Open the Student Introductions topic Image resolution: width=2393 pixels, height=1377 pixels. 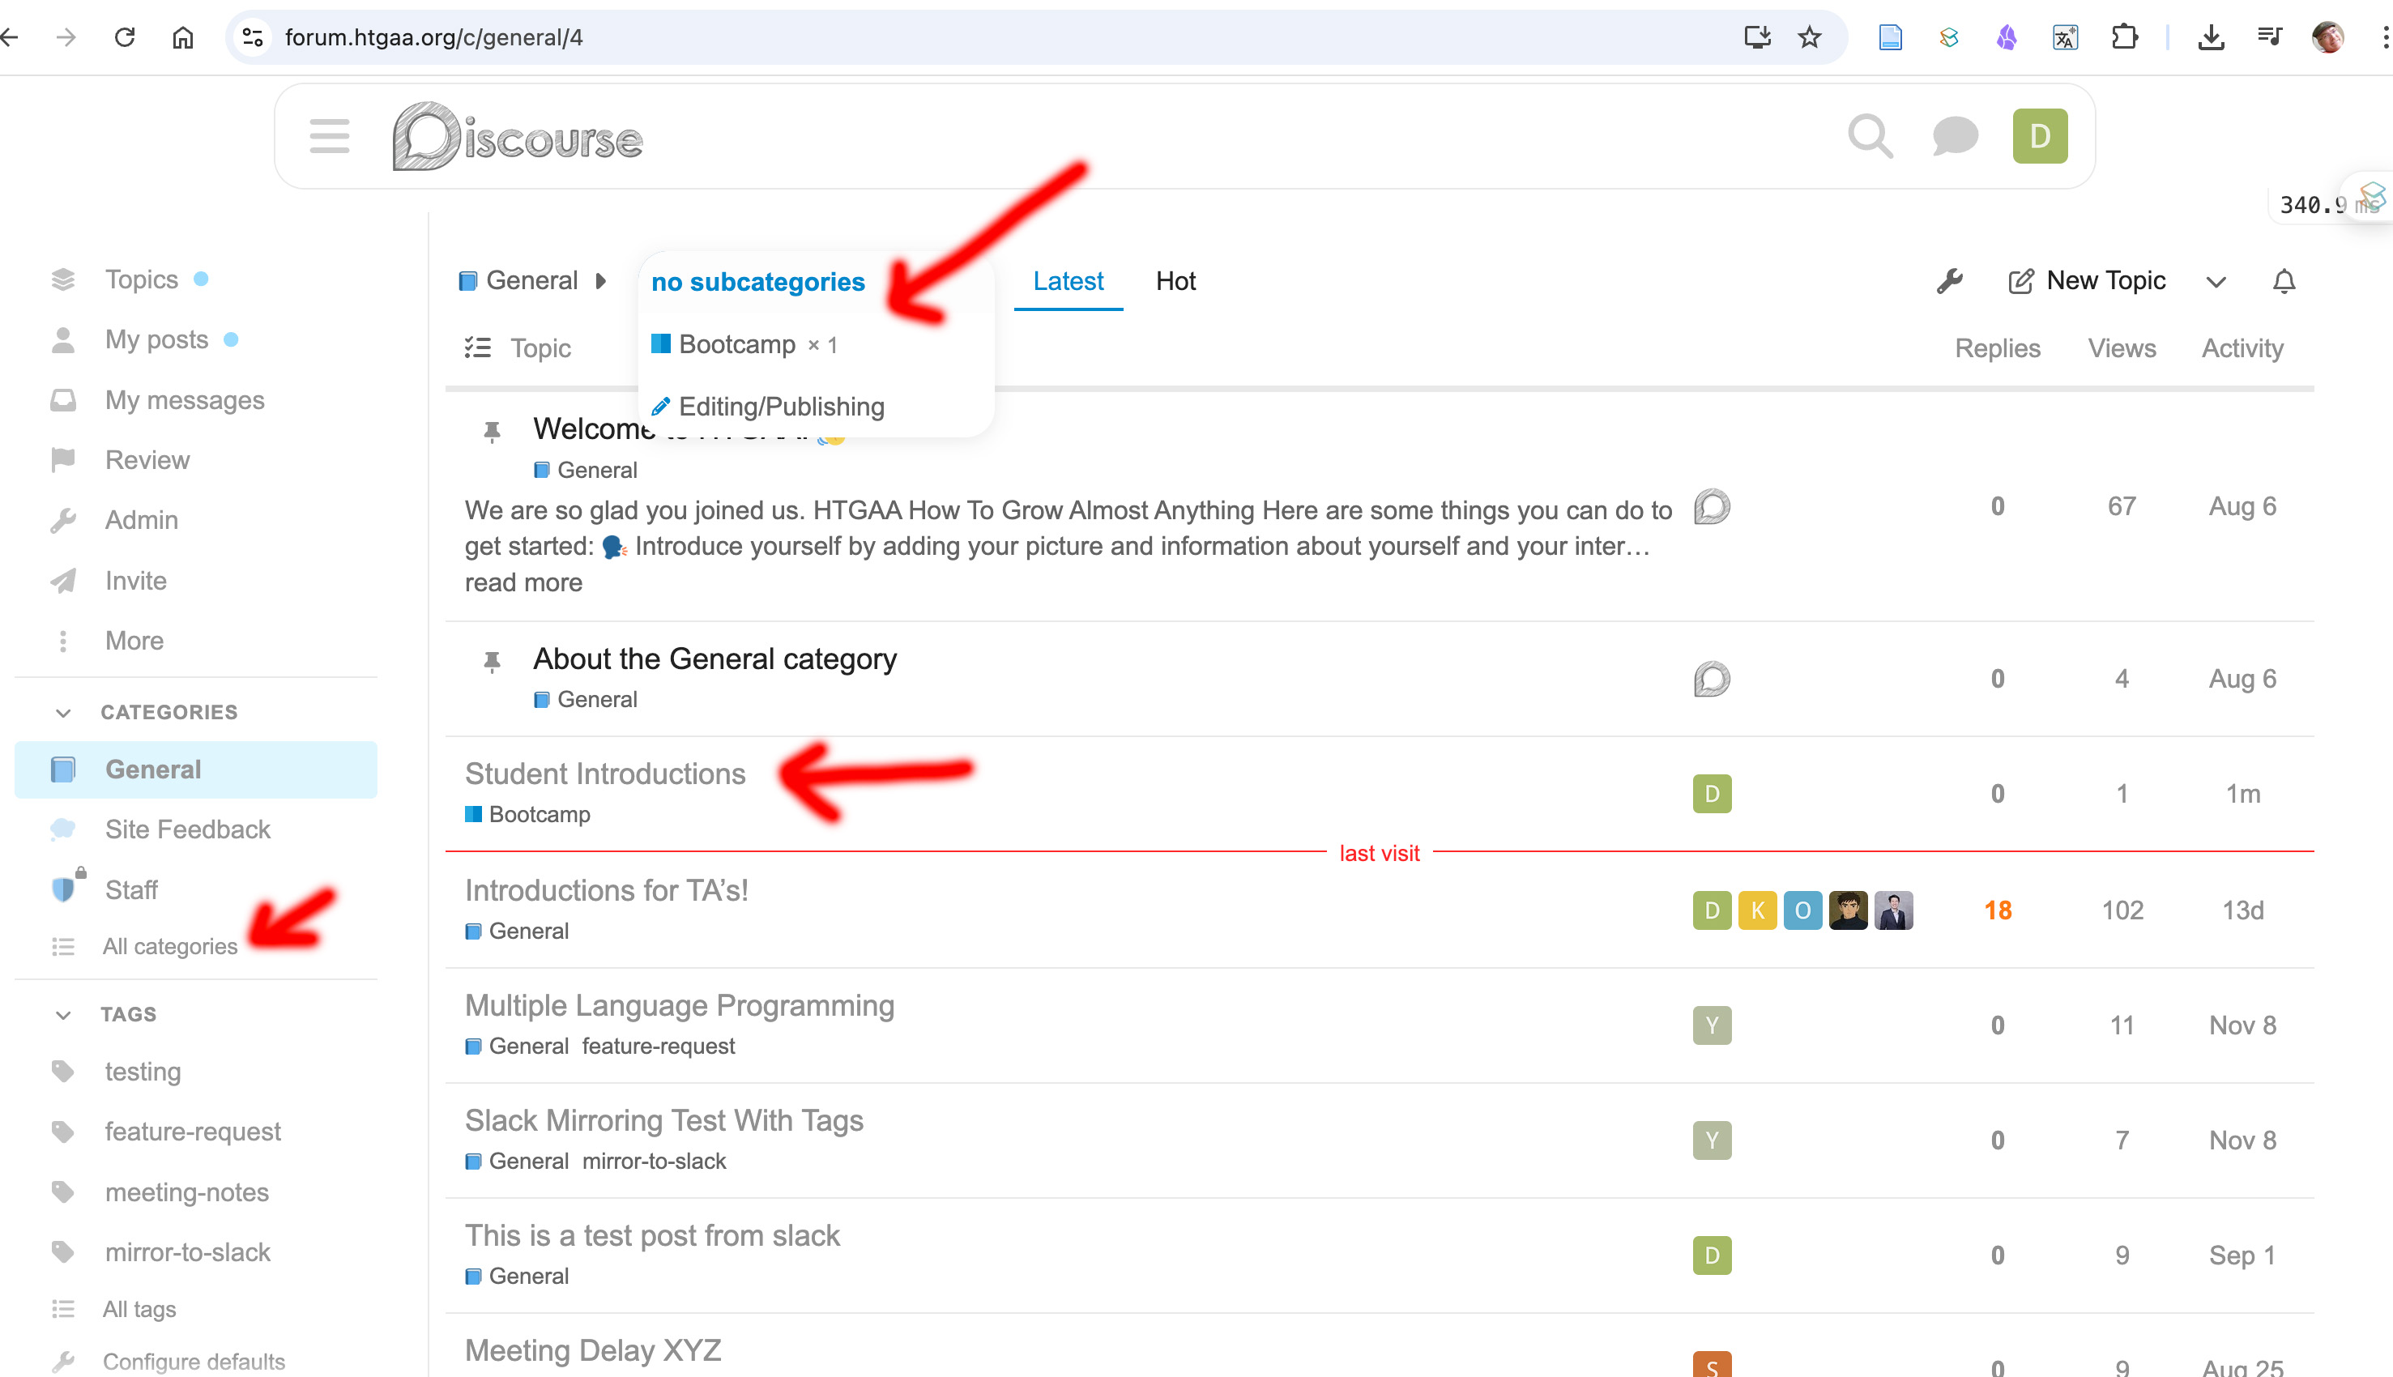tap(605, 774)
